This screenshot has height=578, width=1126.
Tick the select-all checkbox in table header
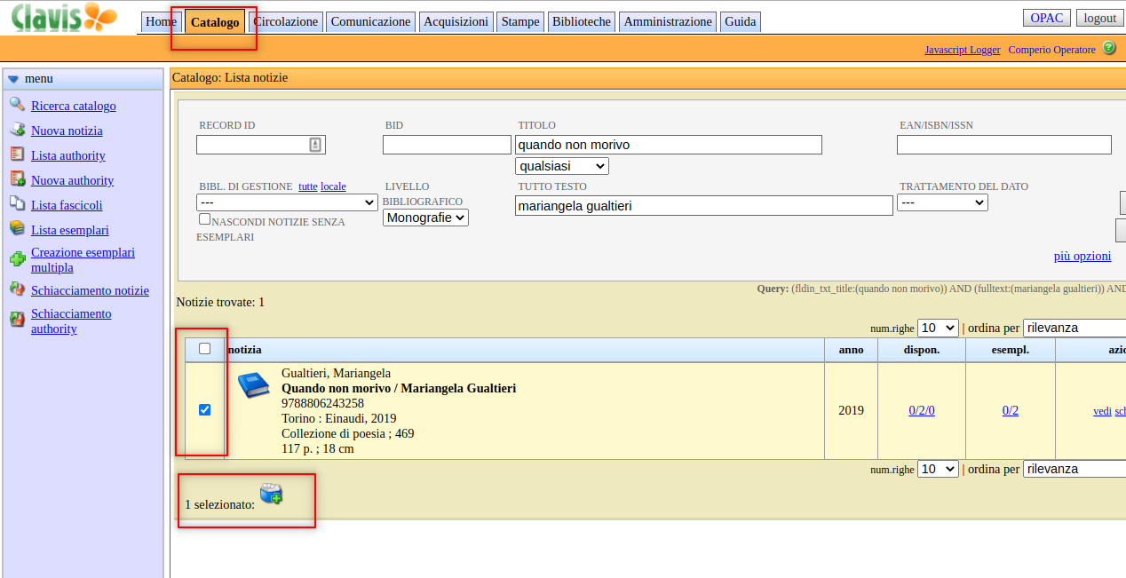205,349
